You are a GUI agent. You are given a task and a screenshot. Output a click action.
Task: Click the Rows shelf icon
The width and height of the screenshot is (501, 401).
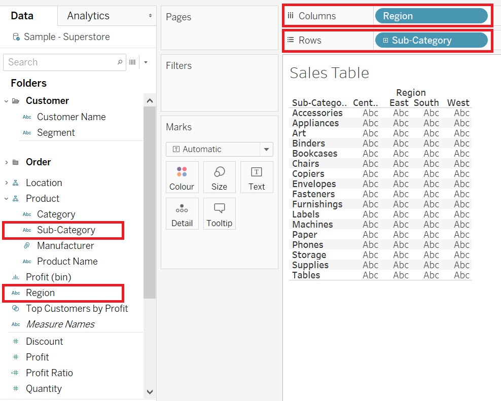point(291,40)
